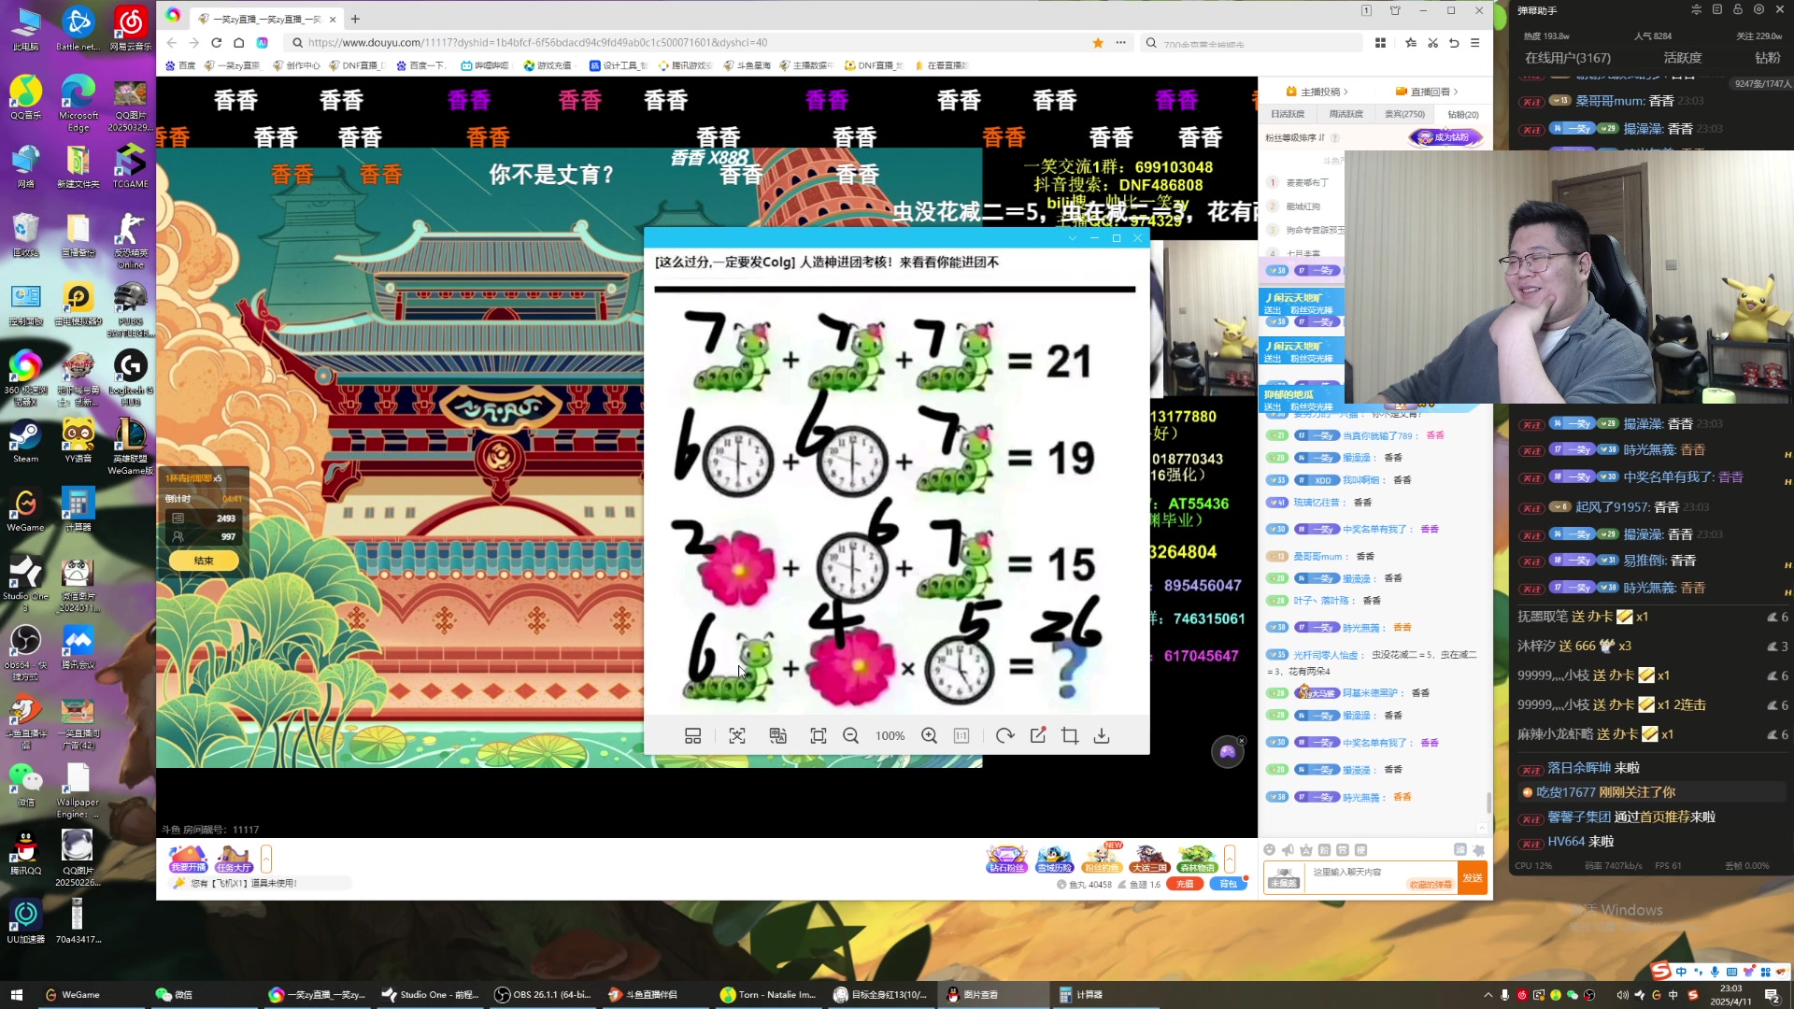Open the browser main menu icon
Image resolution: width=1794 pixels, height=1009 pixels.
click(1474, 43)
